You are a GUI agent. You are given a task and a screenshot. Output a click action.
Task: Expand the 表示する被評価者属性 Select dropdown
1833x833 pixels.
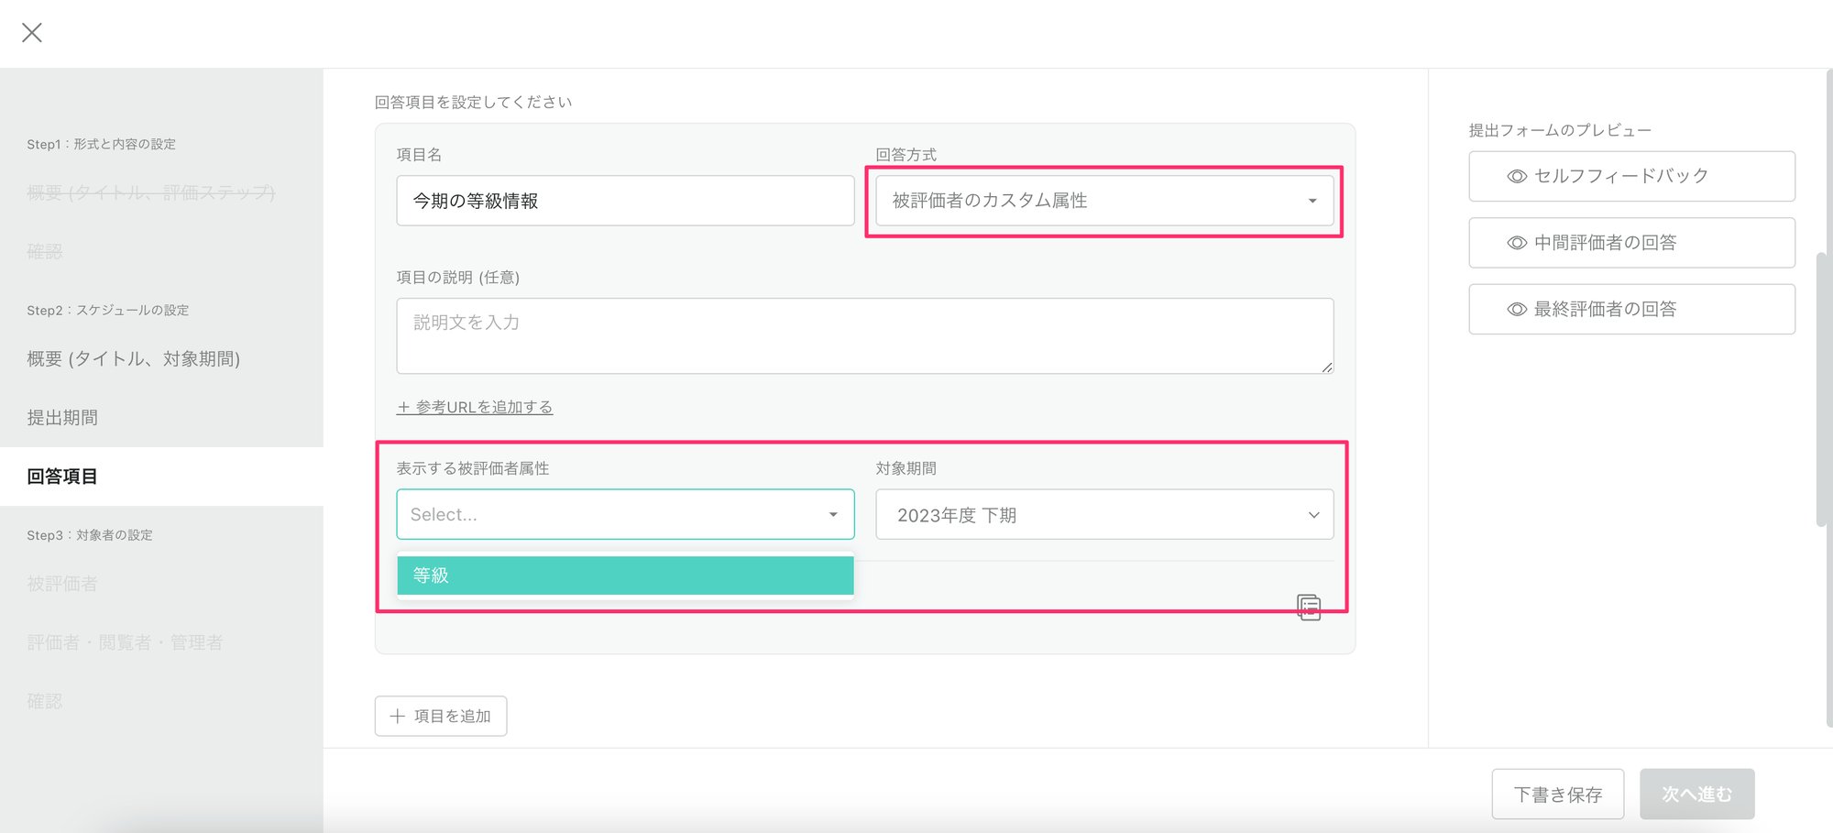pyautogui.click(x=624, y=514)
